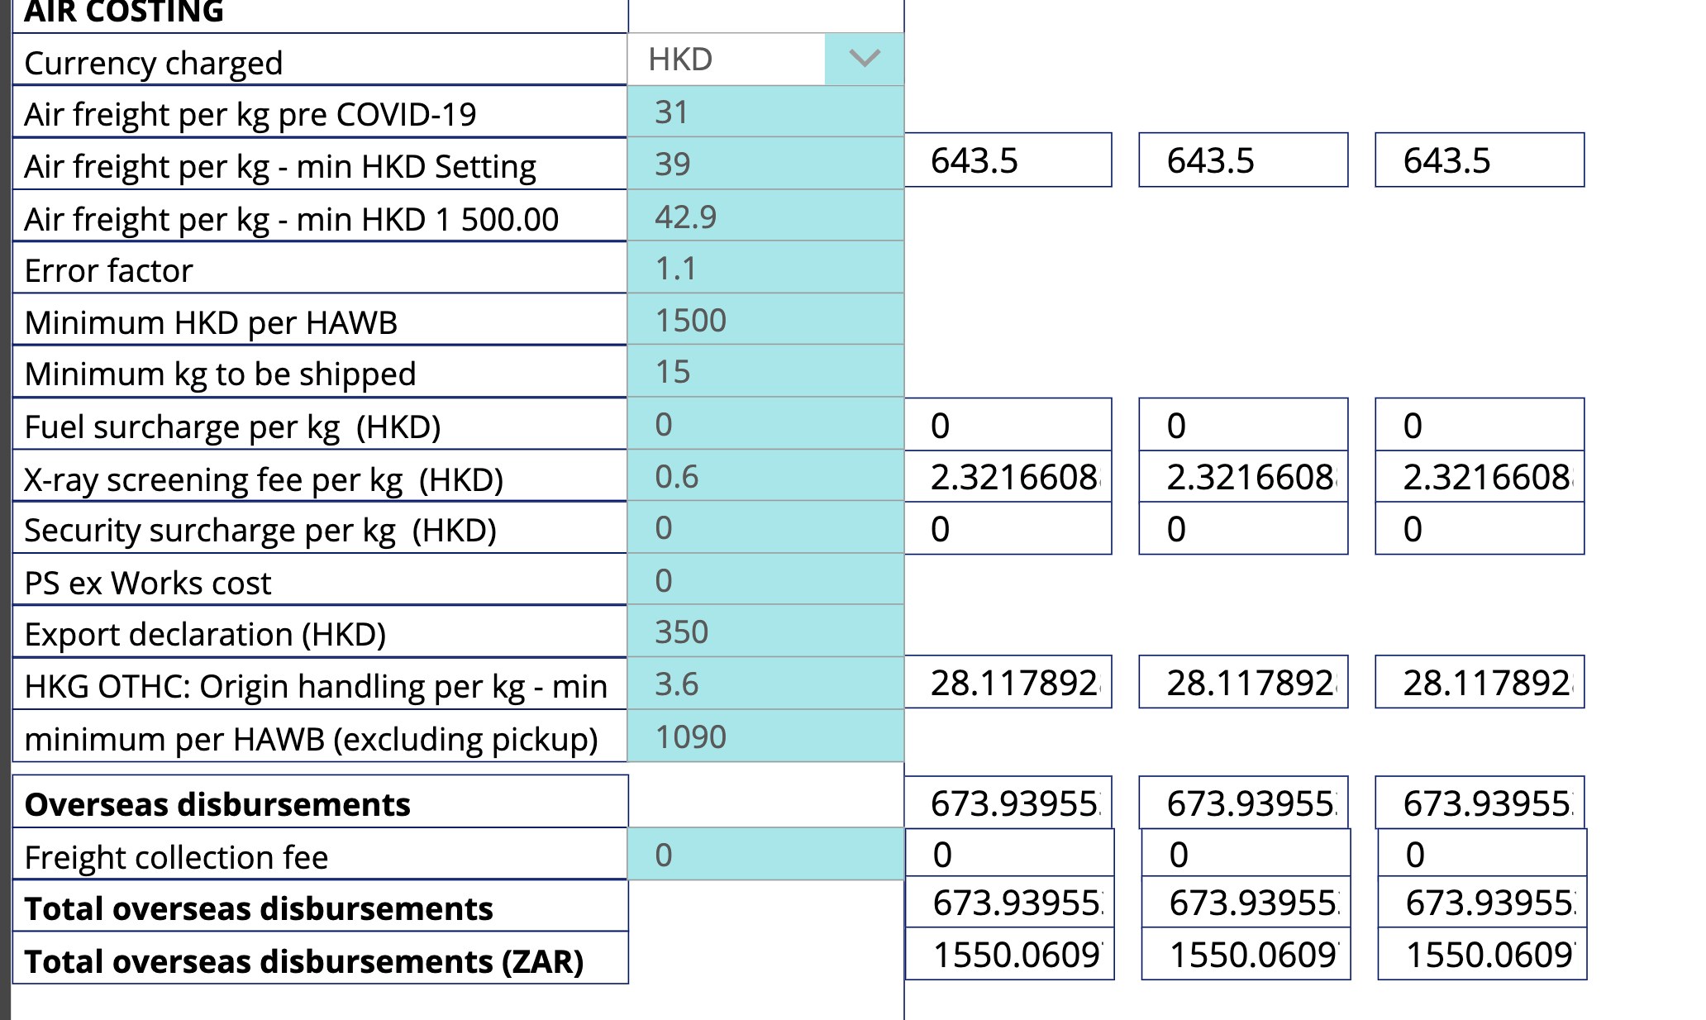Select the 'Error factor' label

coord(108,270)
